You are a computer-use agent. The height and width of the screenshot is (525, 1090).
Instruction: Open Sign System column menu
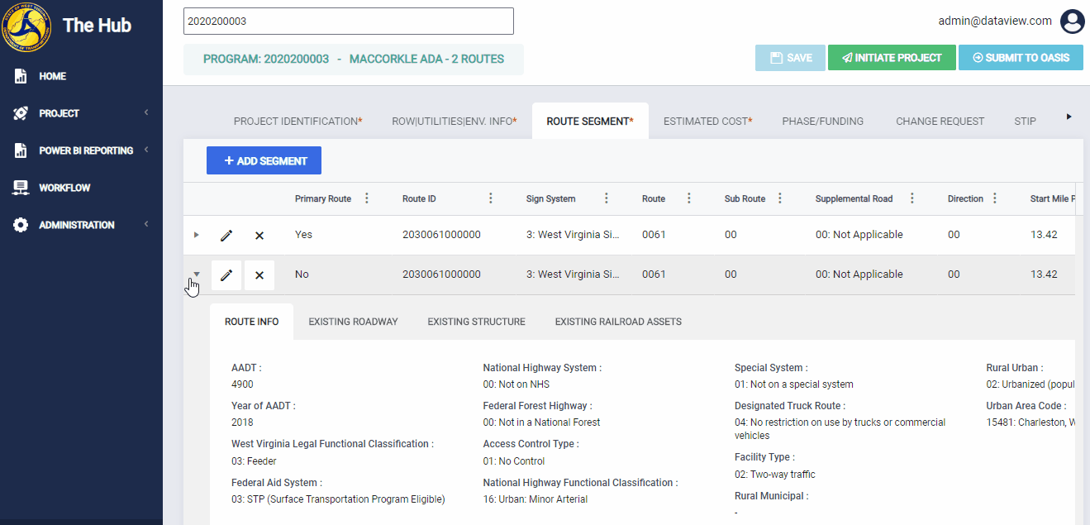[x=607, y=198]
